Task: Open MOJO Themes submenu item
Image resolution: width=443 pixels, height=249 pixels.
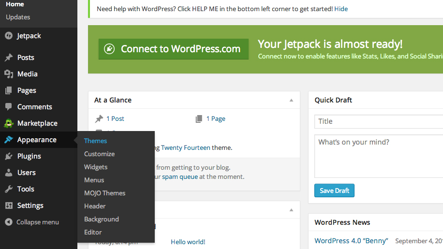Action: (x=105, y=193)
